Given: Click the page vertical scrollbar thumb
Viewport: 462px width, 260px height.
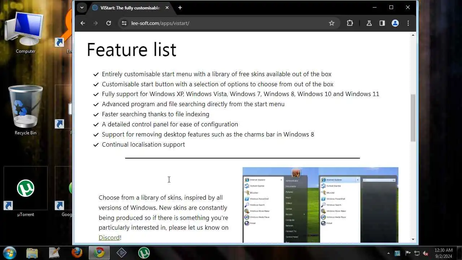Looking at the screenshot, I should (413, 118).
